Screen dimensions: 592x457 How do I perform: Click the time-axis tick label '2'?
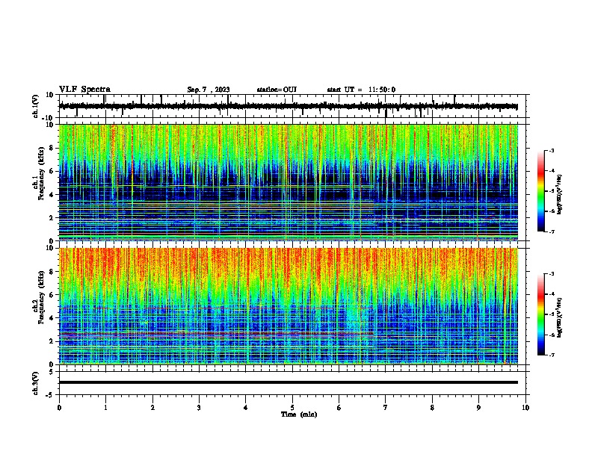pos(152,408)
